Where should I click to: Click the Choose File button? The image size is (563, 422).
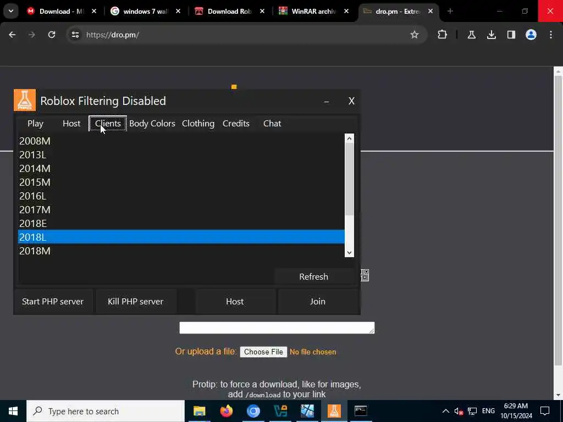263,352
